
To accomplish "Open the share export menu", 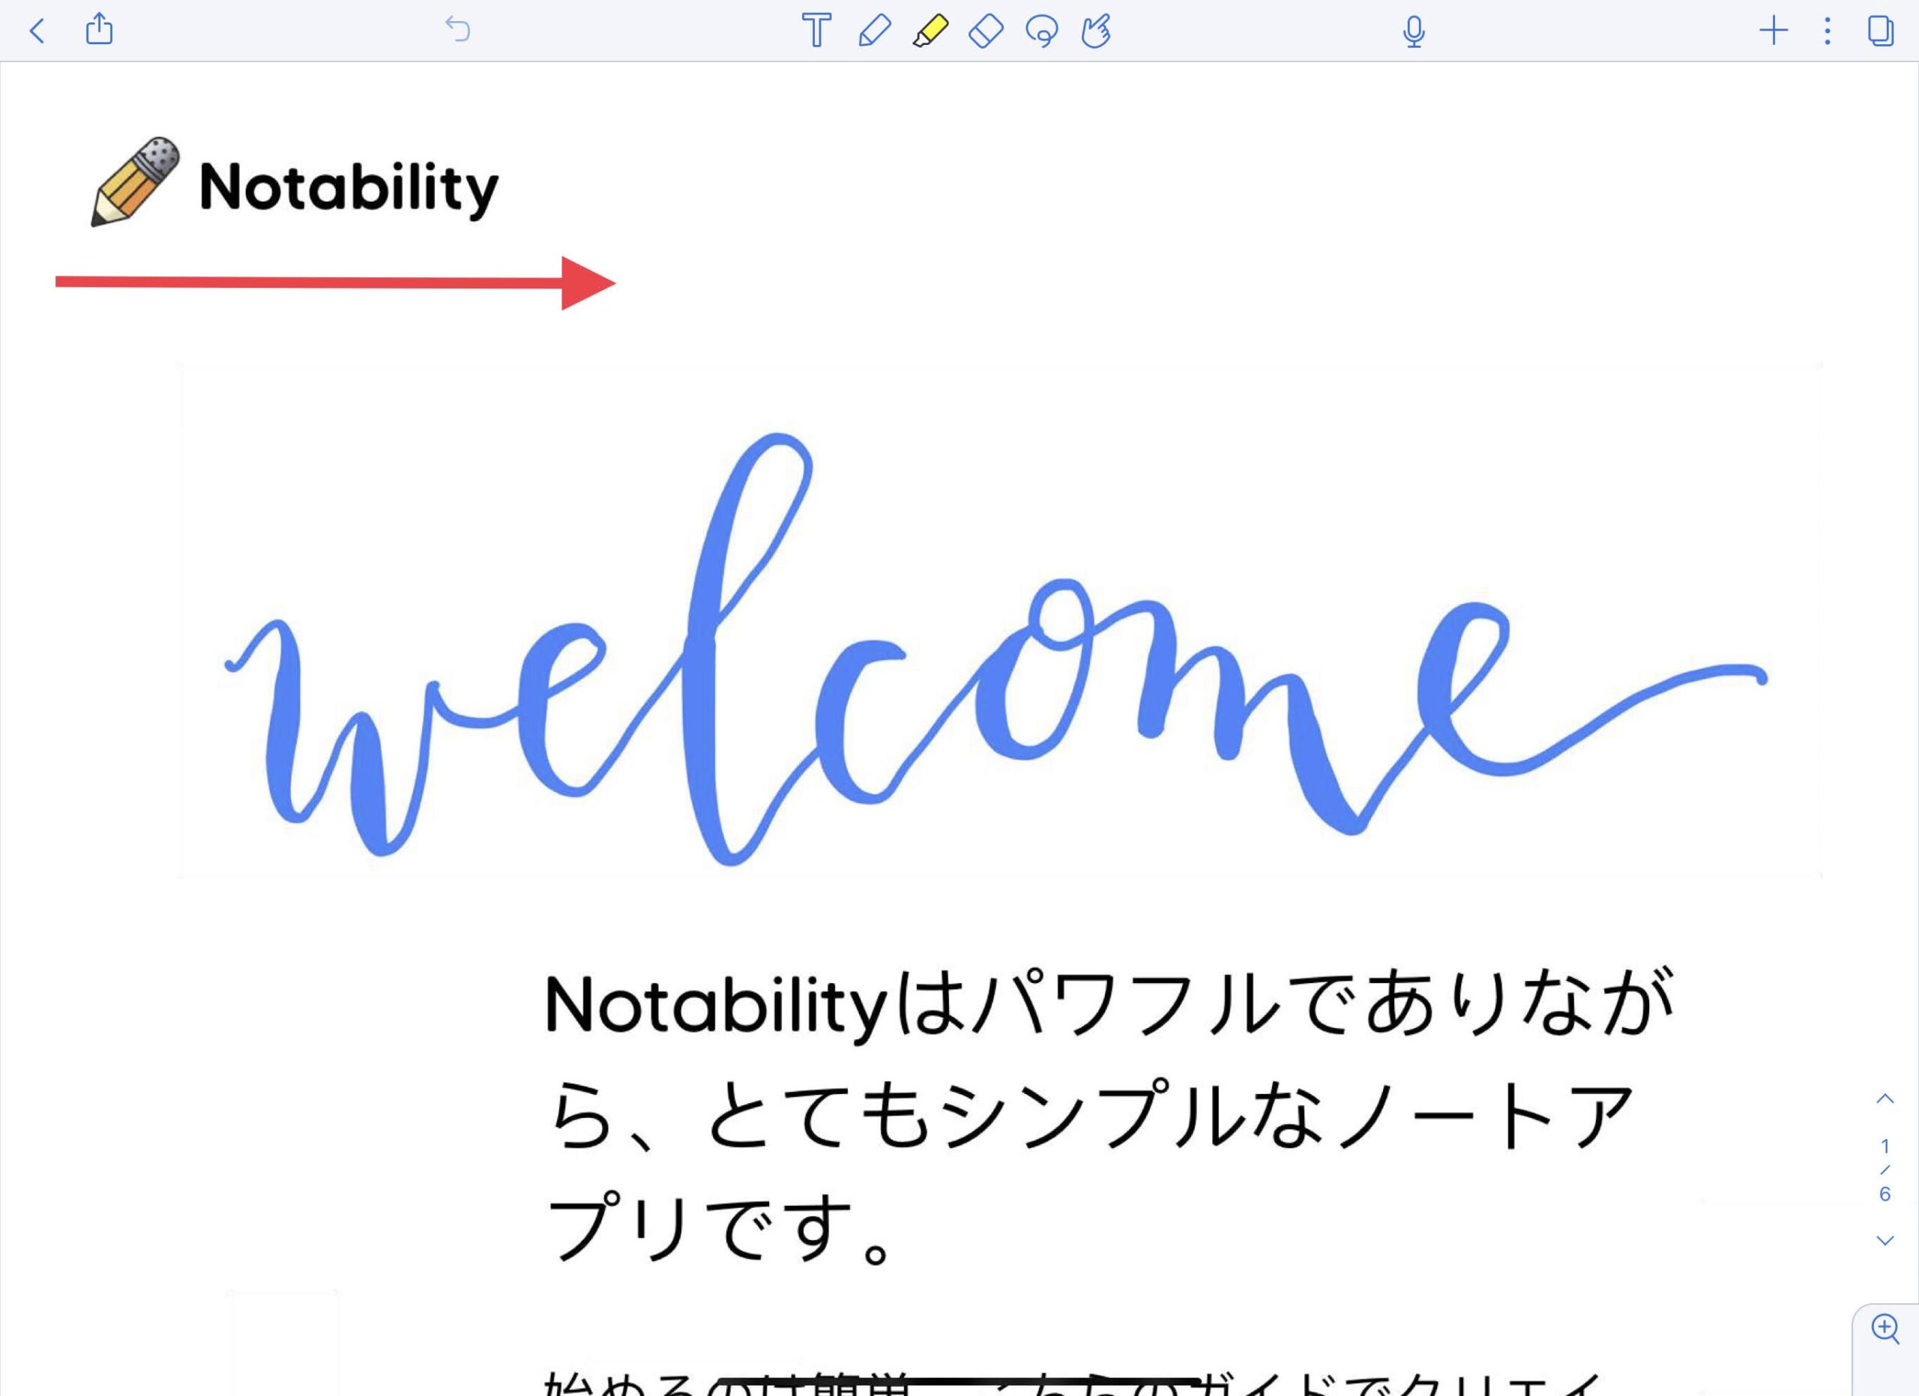I will click(x=99, y=29).
